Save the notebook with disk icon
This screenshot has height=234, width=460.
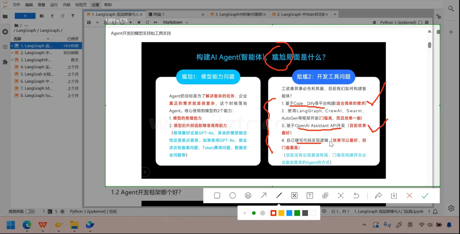(89, 22)
